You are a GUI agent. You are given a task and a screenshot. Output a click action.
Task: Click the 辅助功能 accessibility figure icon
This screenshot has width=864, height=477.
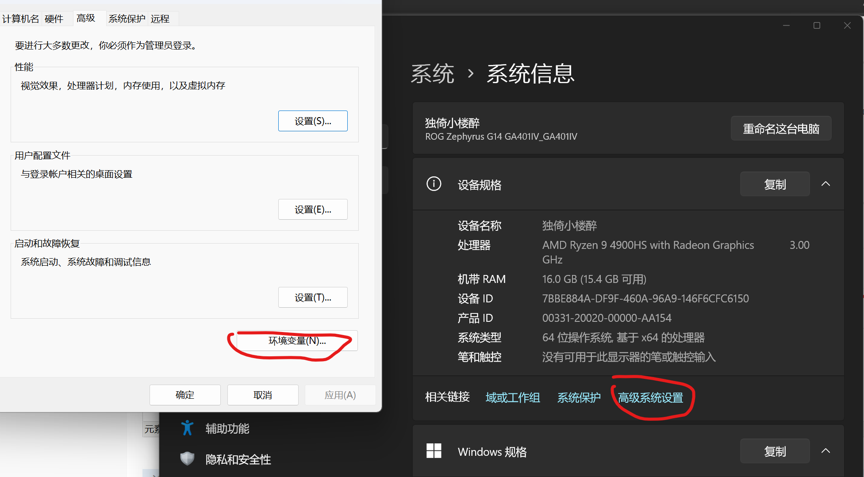(187, 428)
